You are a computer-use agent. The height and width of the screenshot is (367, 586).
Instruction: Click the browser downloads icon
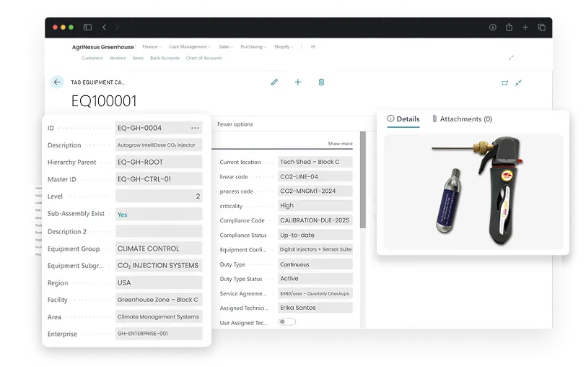(x=493, y=27)
